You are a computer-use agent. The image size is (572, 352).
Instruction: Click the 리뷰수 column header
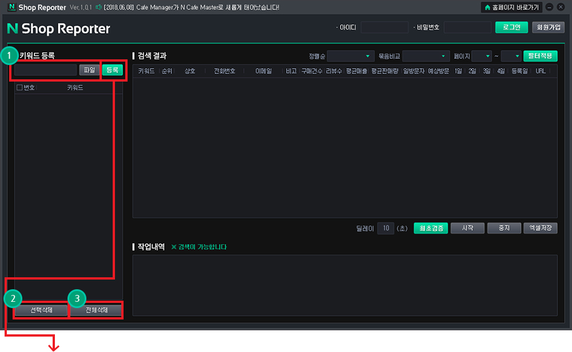coord(334,71)
